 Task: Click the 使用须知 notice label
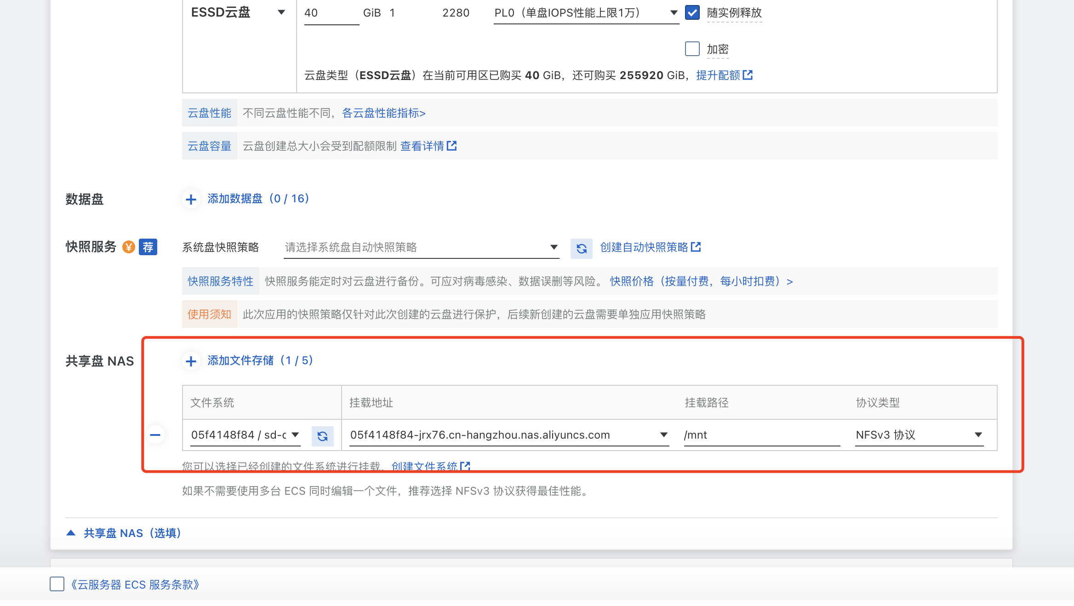pos(210,314)
